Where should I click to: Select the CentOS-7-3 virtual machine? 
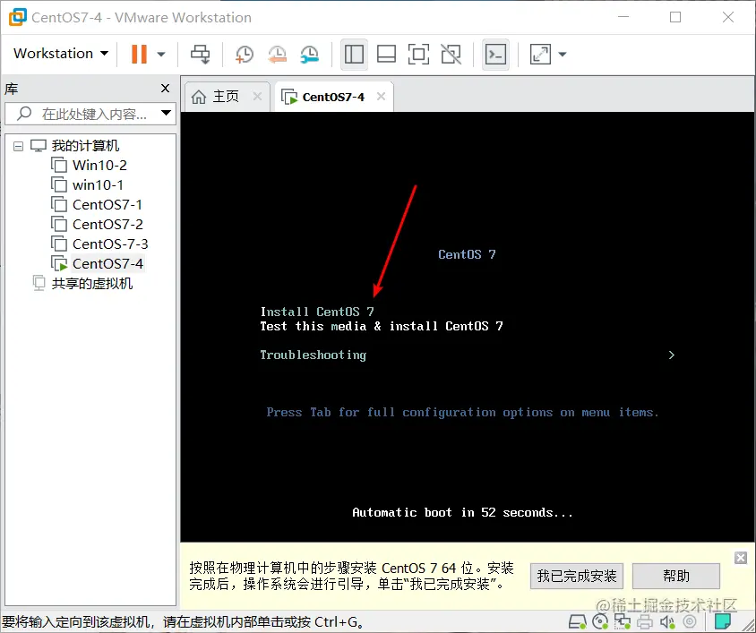110,244
